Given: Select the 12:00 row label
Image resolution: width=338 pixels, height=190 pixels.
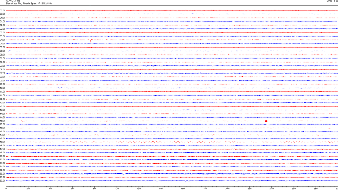Looking at the screenshot, I should (2, 99).
